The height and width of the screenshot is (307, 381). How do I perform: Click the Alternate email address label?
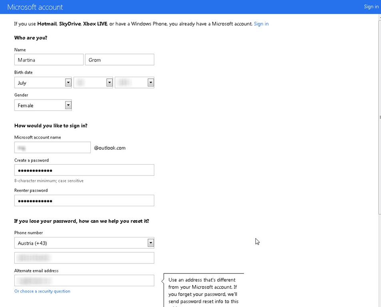point(36,271)
